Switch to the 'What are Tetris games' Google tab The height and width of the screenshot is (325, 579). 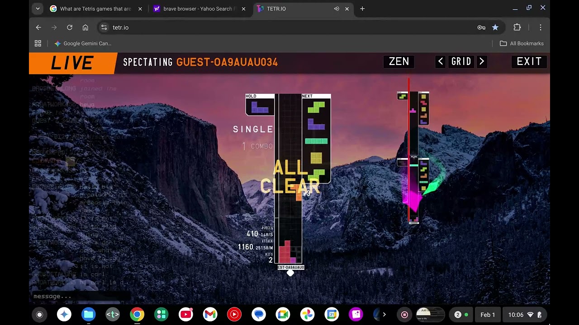[x=97, y=9]
